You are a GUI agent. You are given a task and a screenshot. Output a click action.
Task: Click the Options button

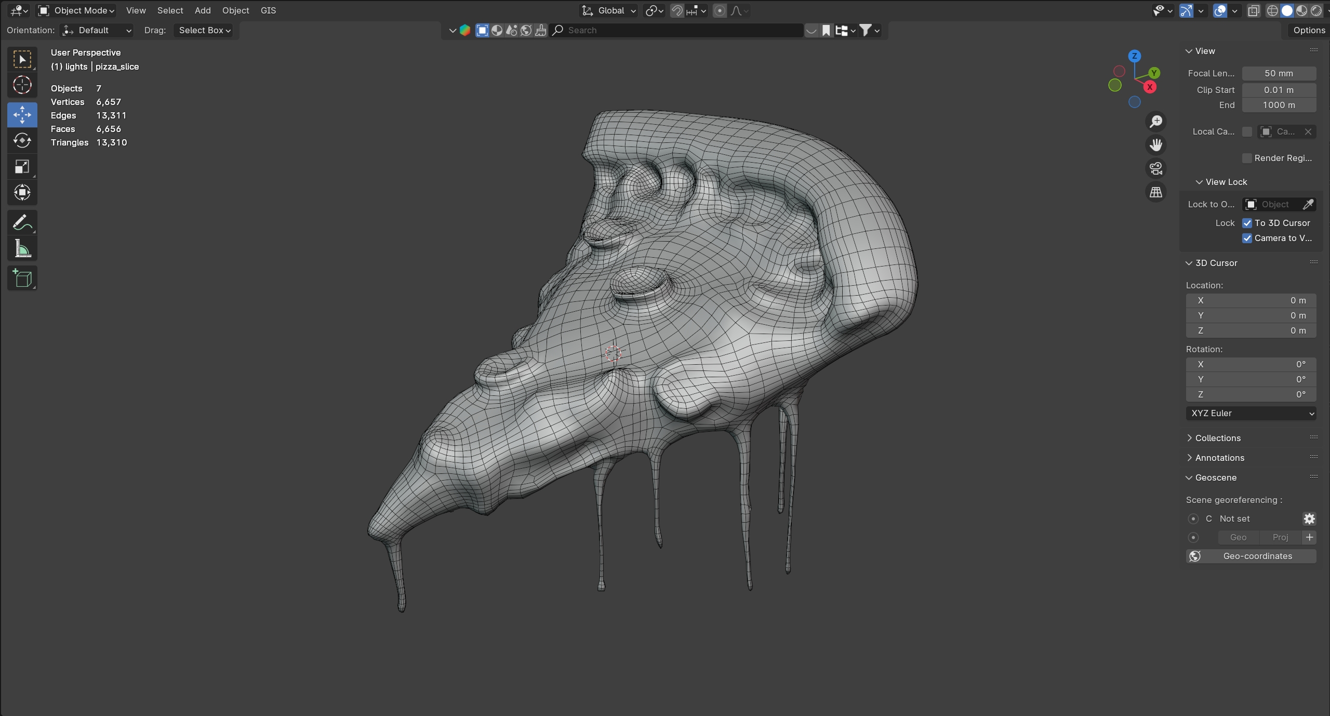tap(1309, 30)
